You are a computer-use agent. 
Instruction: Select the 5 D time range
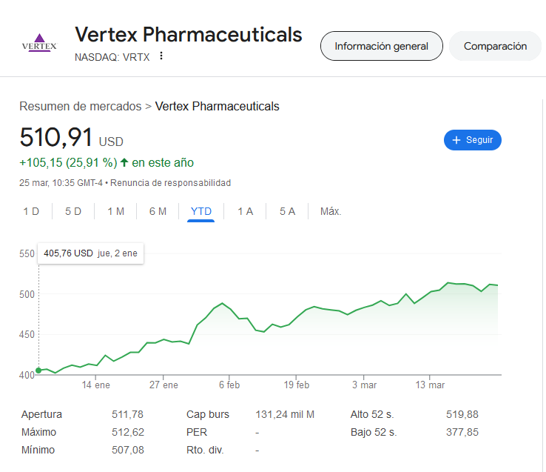tap(73, 211)
